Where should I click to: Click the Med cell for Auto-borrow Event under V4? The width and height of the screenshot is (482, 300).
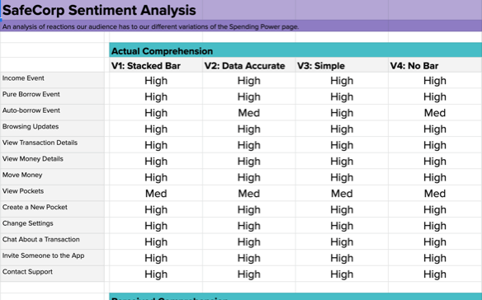[x=435, y=113]
